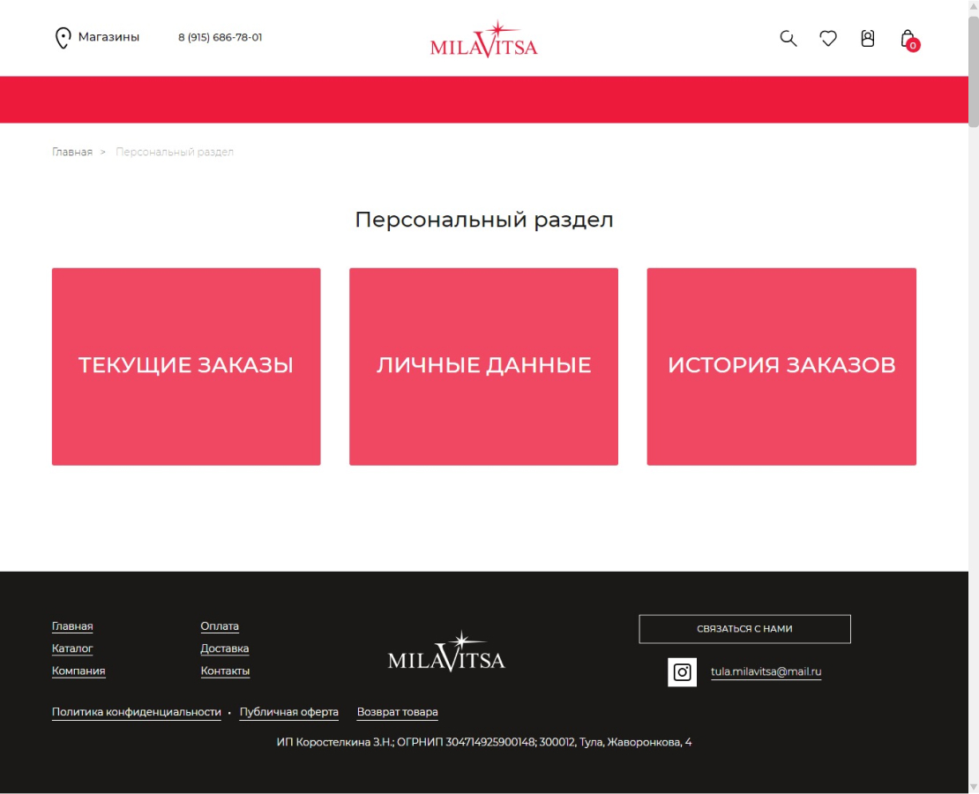Click the Связаться с нами button

point(745,629)
